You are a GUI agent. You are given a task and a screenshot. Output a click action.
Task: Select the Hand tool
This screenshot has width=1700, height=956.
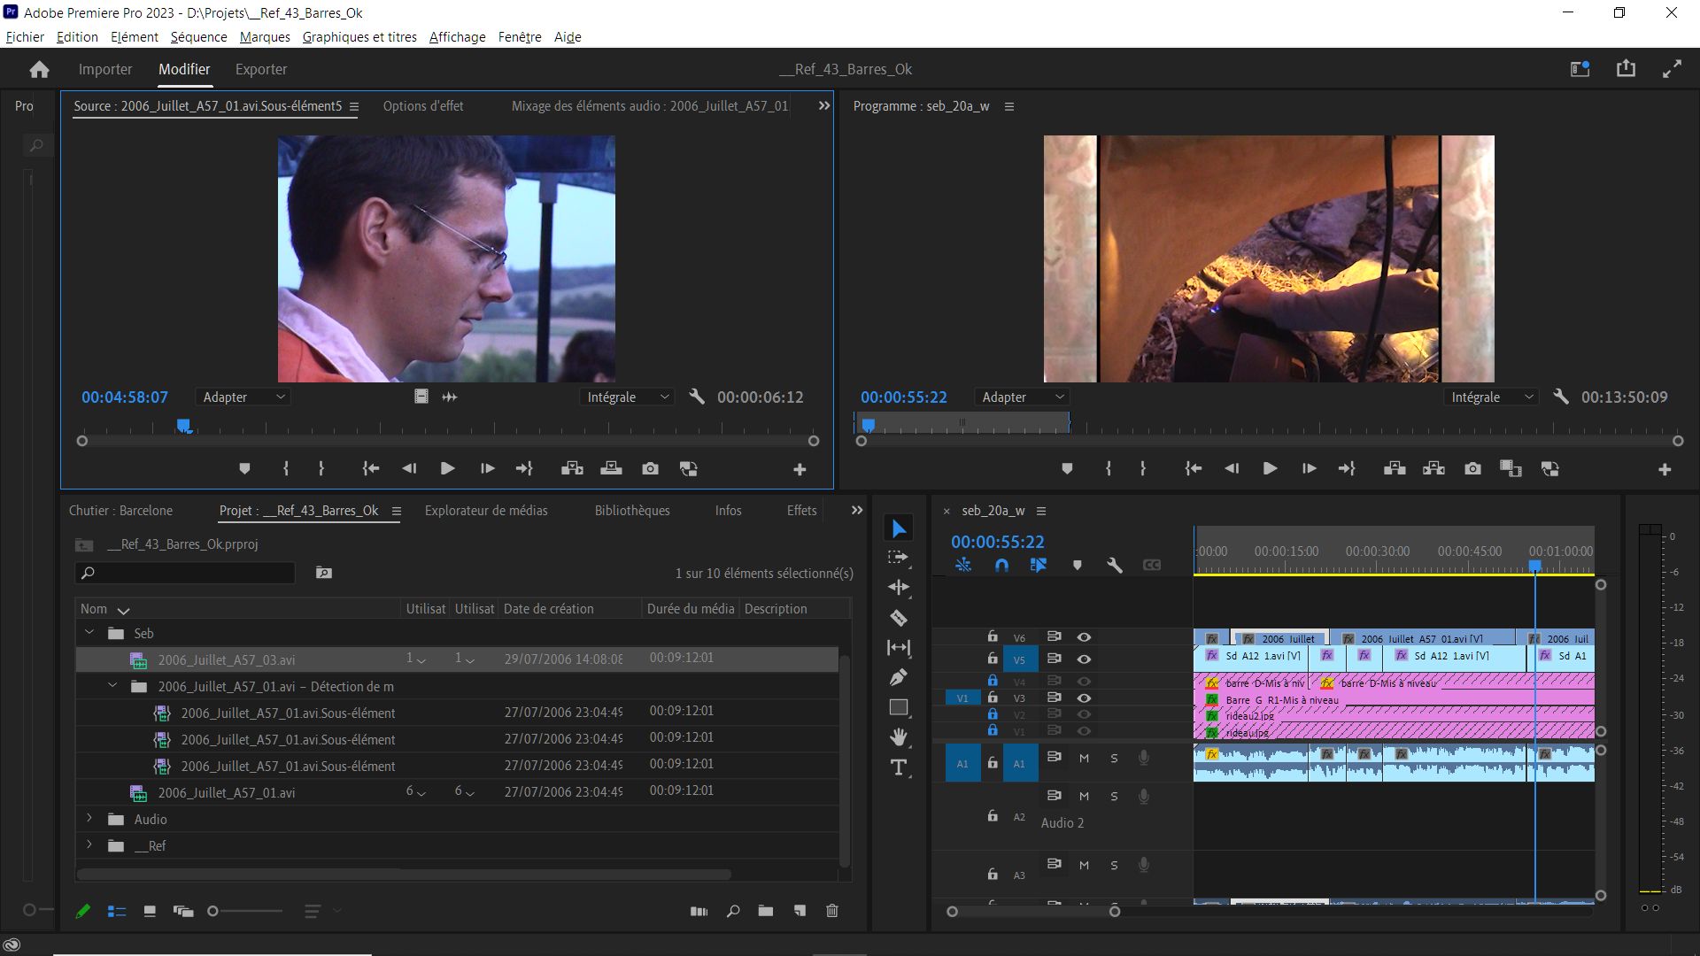pyautogui.click(x=898, y=737)
